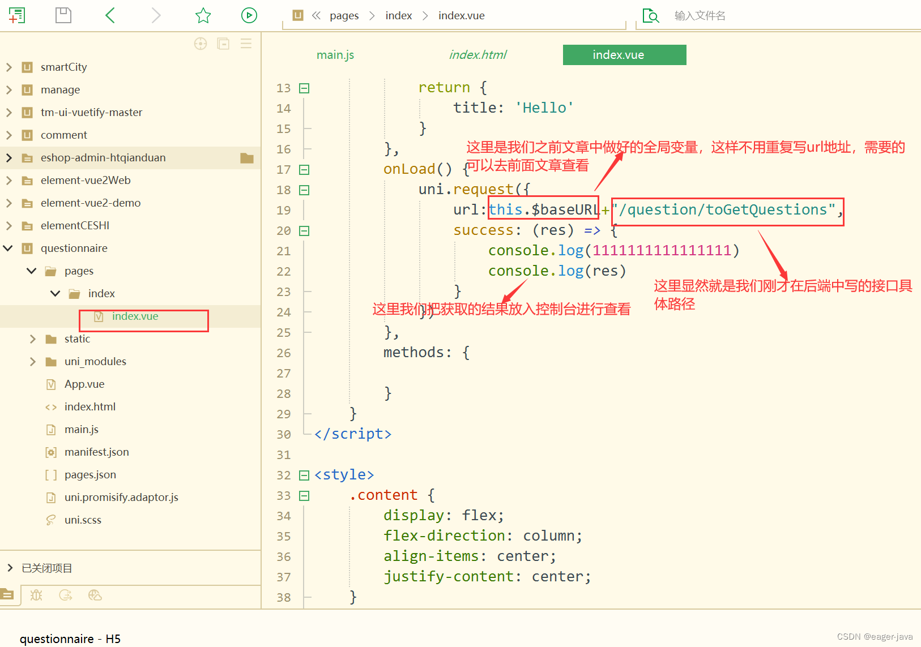
Task: Expand the uni_modules folder
Action: [x=32, y=362]
